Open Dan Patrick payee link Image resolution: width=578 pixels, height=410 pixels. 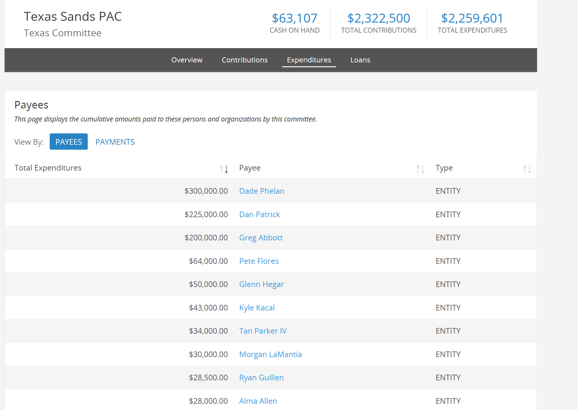pos(260,214)
